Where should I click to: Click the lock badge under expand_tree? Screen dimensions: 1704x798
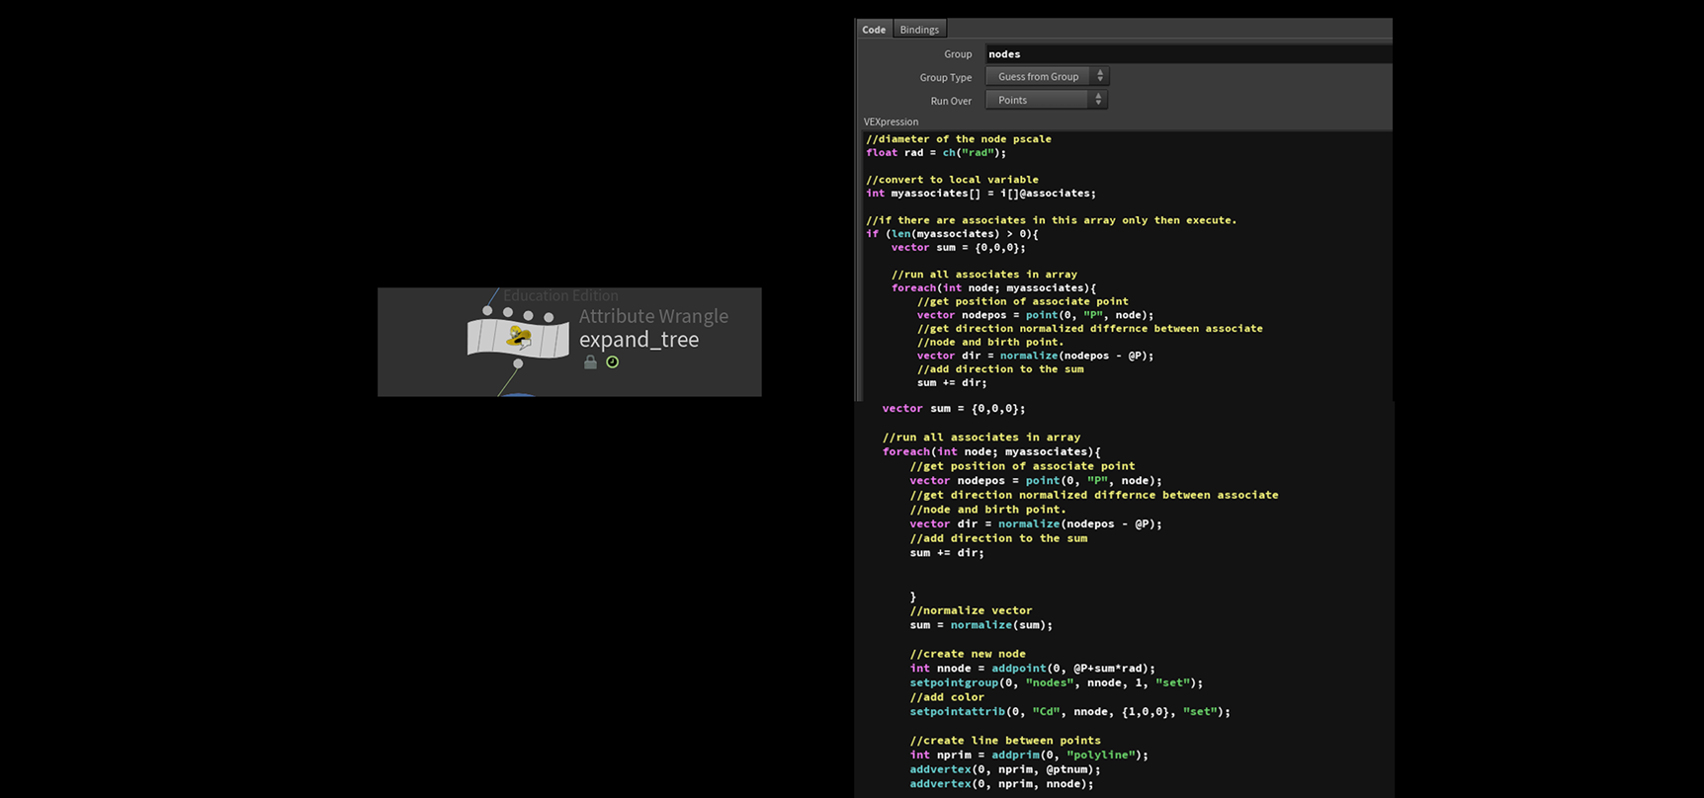[590, 362]
